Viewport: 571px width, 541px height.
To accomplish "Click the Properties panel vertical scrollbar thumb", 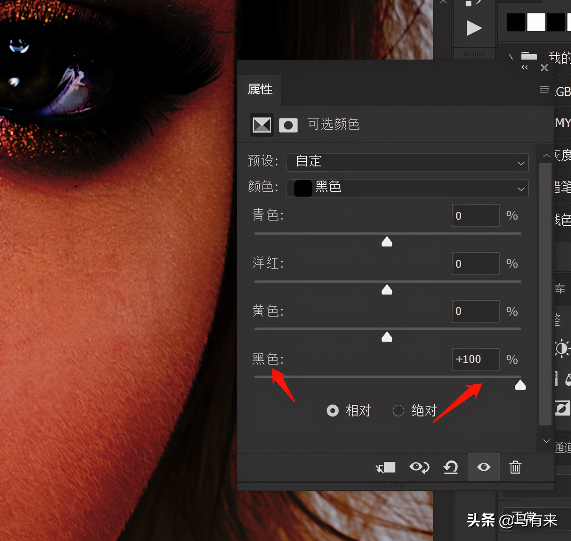I will point(545,295).
